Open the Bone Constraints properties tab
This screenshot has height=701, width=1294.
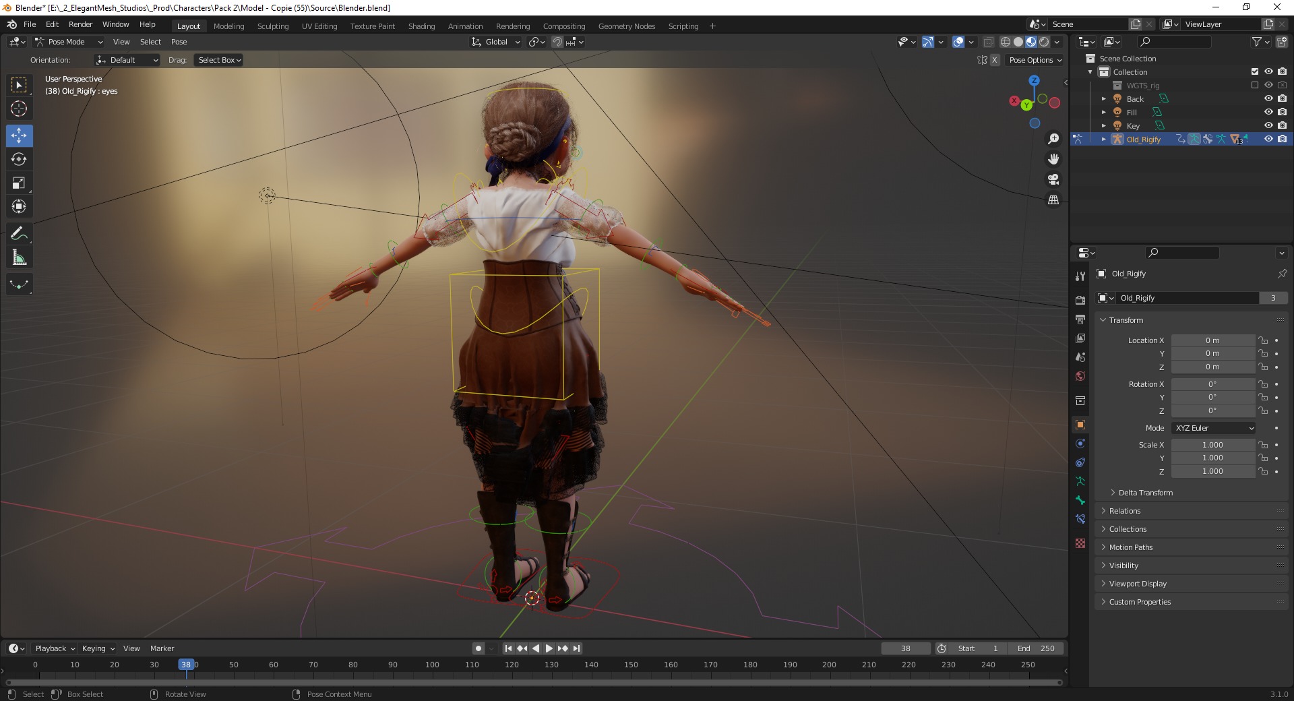(1080, 519)
